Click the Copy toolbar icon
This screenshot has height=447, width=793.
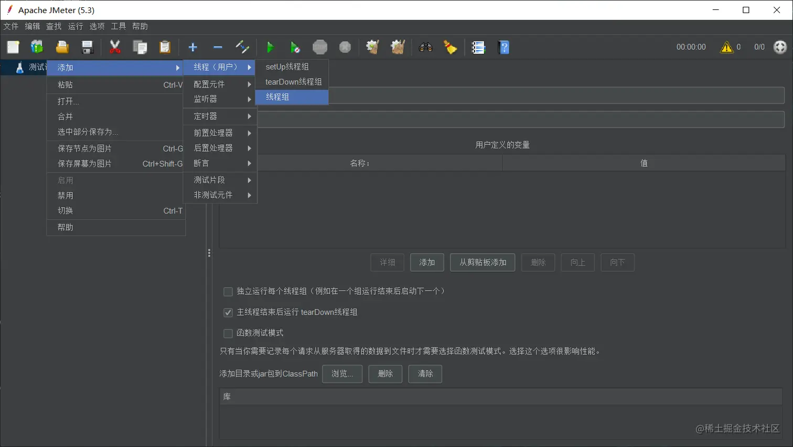140,47
